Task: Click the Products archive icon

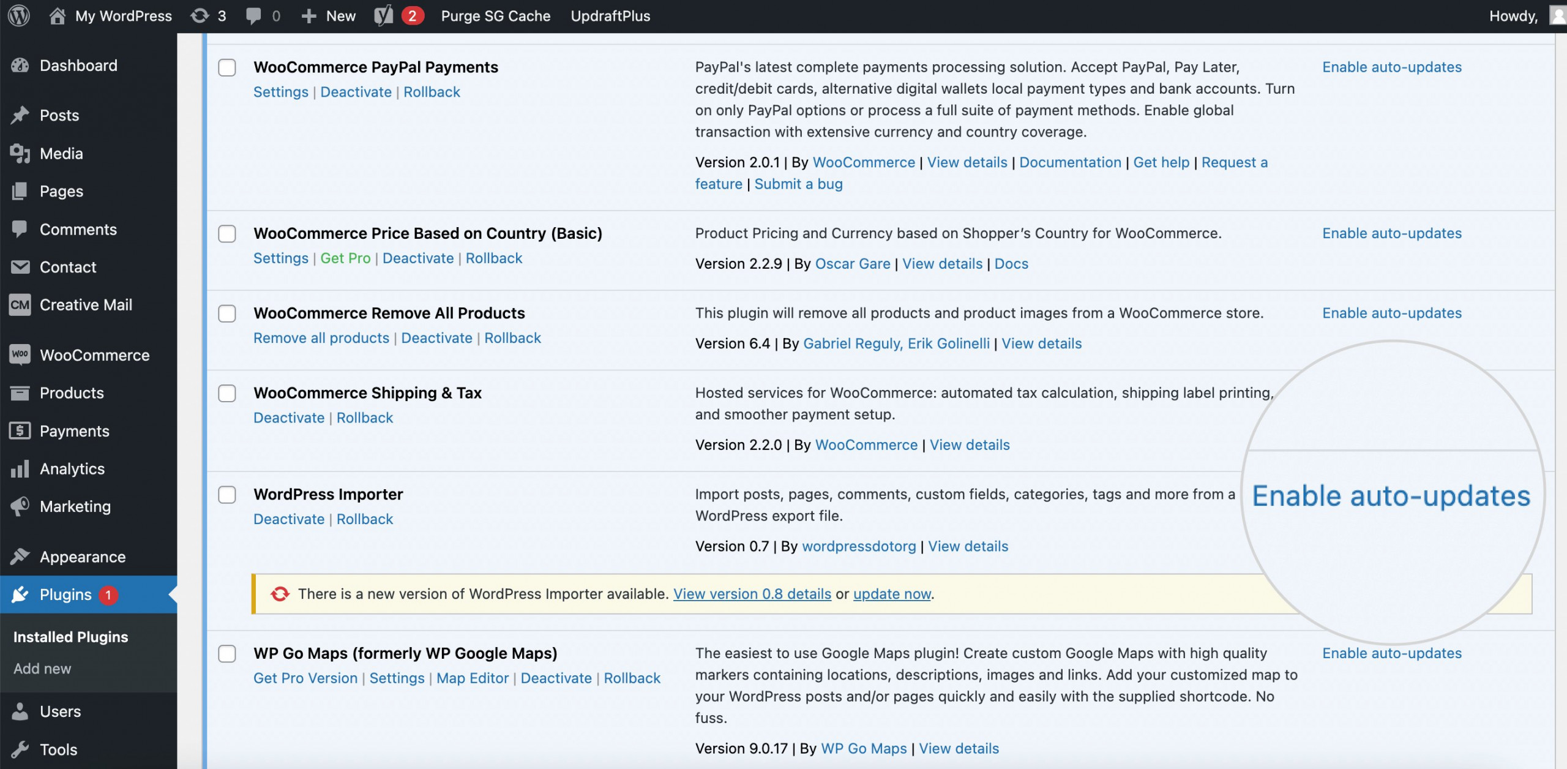Action: click(20, 393)
